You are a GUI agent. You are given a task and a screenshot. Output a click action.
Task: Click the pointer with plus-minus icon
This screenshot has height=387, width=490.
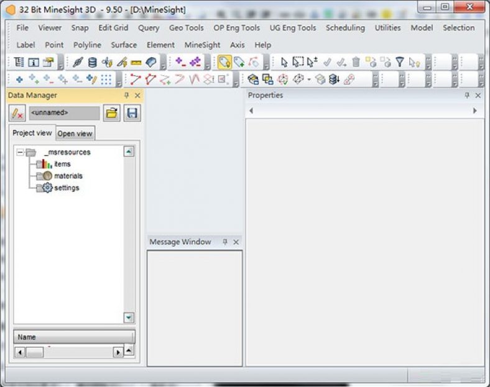[312, 61]
